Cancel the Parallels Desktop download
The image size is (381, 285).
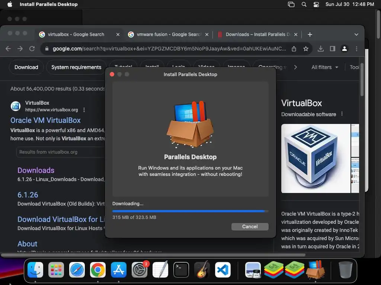[x=250, y=227]
